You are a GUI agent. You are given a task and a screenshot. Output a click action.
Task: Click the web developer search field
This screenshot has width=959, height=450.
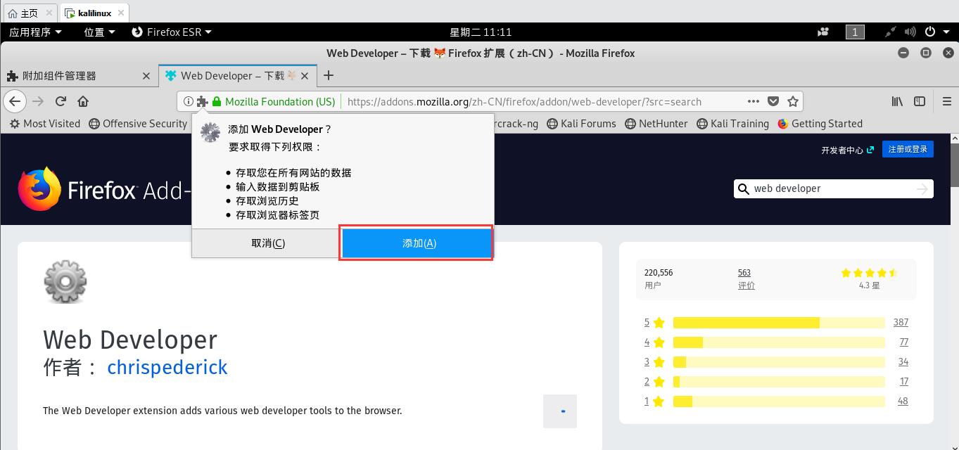click(x=830, y=188)
